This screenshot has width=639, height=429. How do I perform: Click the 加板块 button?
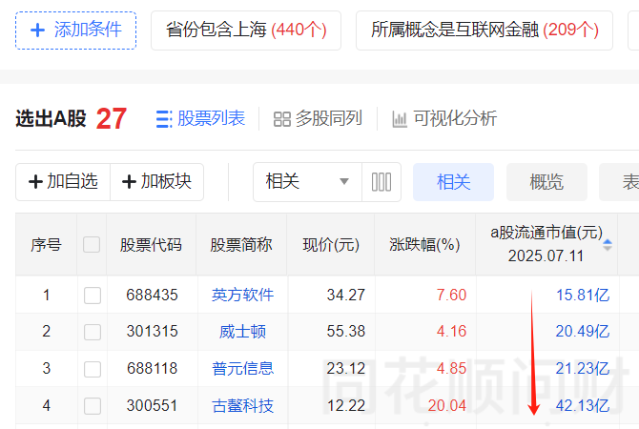click(x=157, y=182)
